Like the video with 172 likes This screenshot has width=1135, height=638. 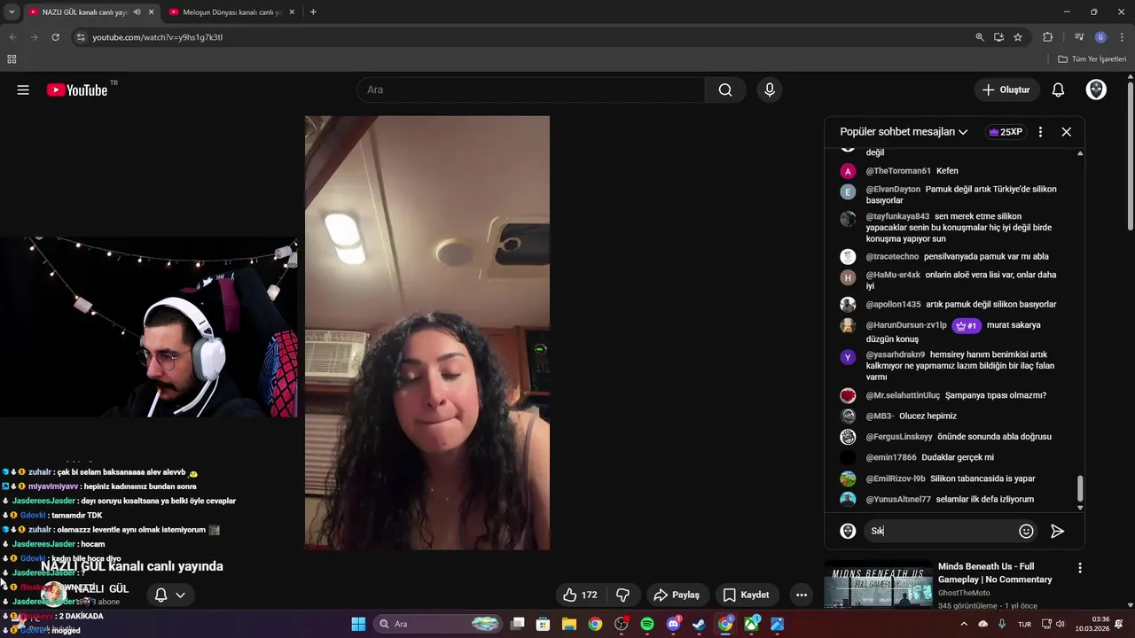click(581, 595)
